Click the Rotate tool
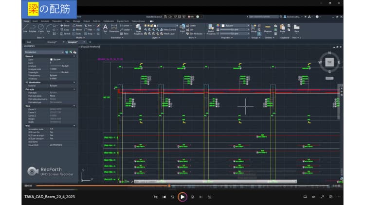This screenshot has width=365, height=205. coord(77,26)
